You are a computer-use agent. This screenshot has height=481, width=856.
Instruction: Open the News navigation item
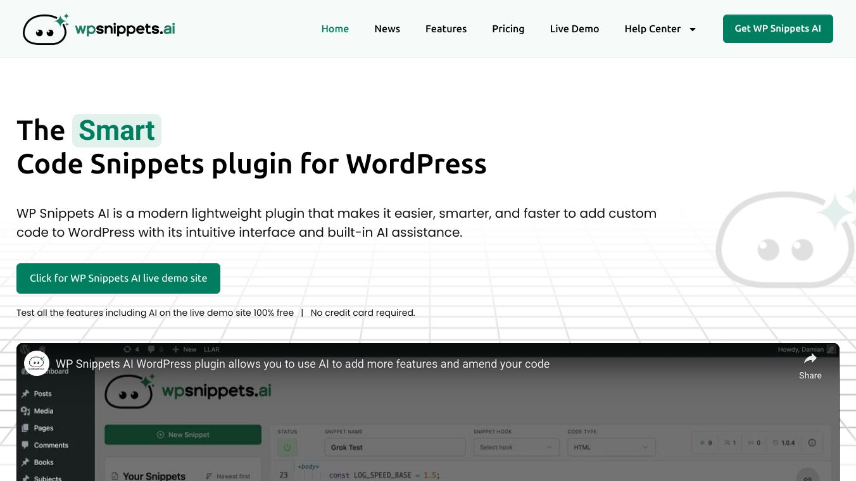tap(387, 28)
